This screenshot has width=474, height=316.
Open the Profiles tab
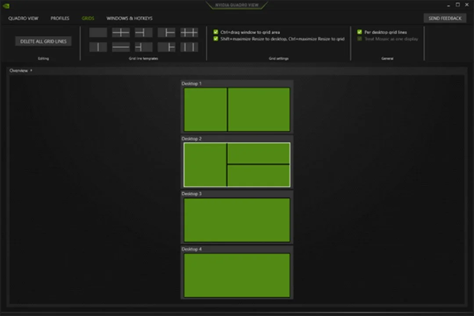(x=60, y=18)
